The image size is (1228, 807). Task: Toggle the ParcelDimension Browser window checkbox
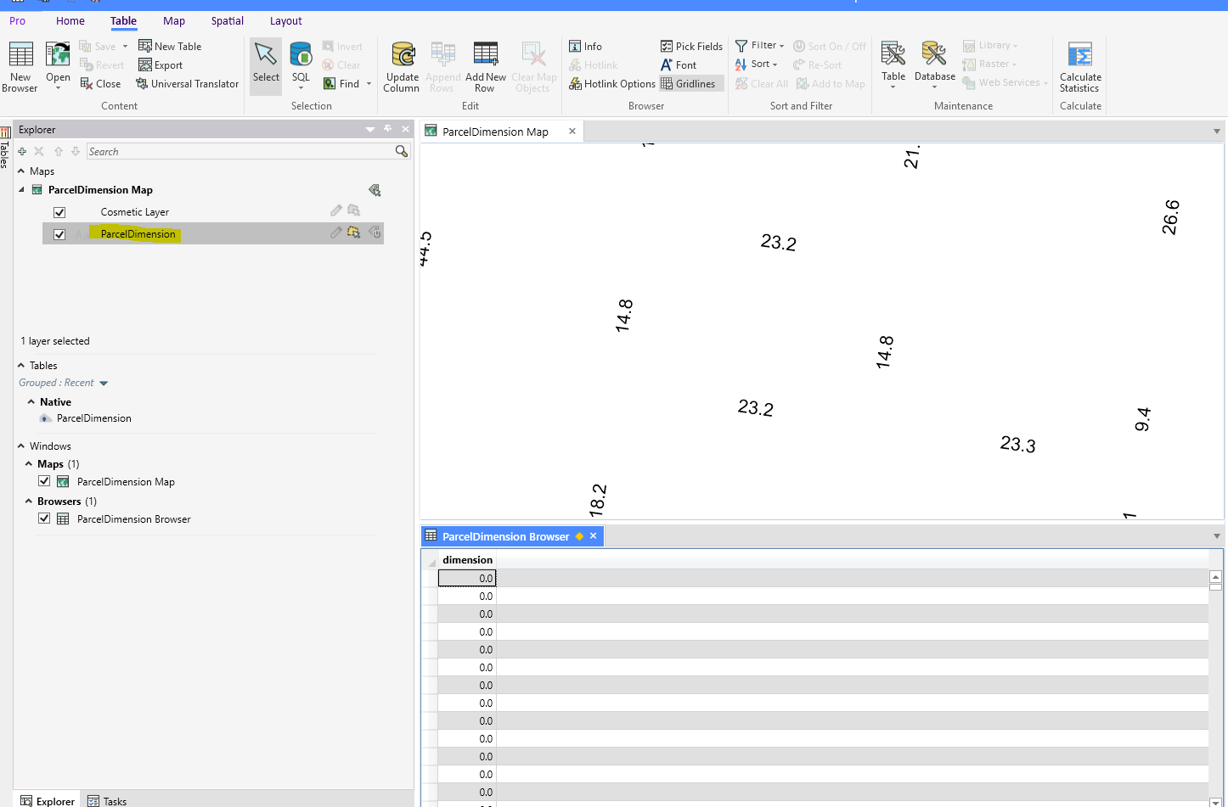point(44,518)
